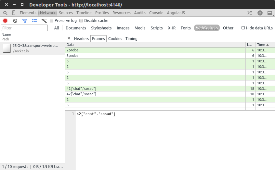The width and height of the screenshot is (275, 170).
Task: Switch to large request rows view
Action: (x=34, y=21)
